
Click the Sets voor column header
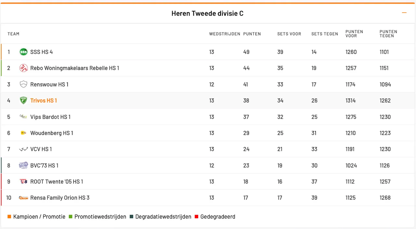tap(289, 34)
